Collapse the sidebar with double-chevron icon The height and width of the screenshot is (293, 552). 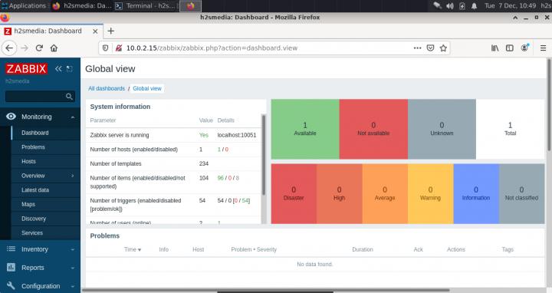pos(58,69)
